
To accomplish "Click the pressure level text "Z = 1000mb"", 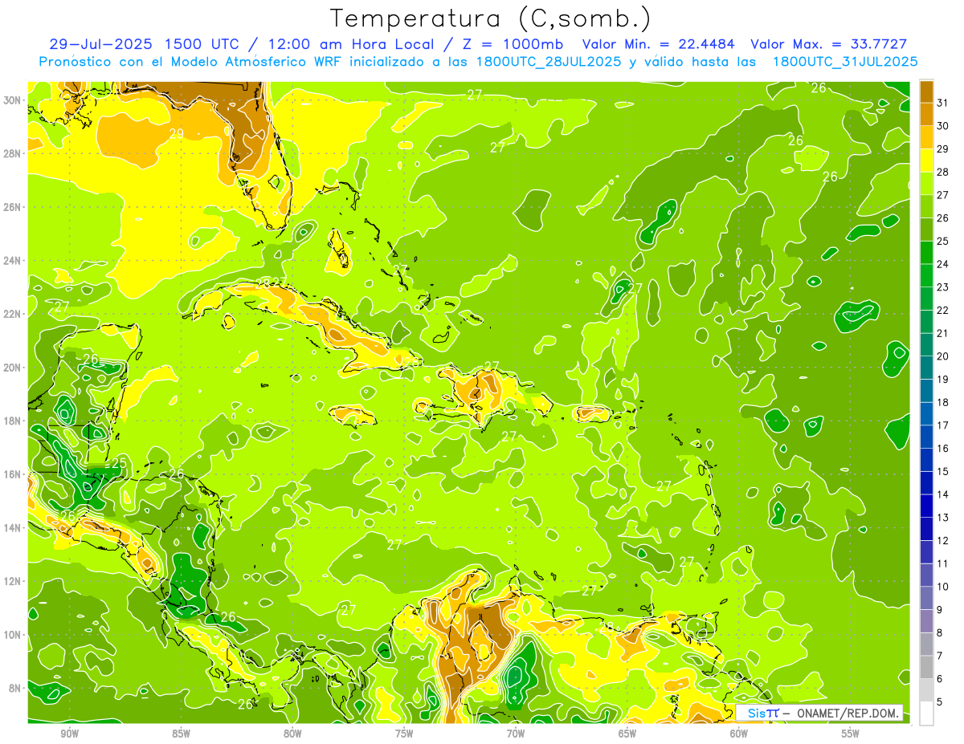I will pos(513,44).
